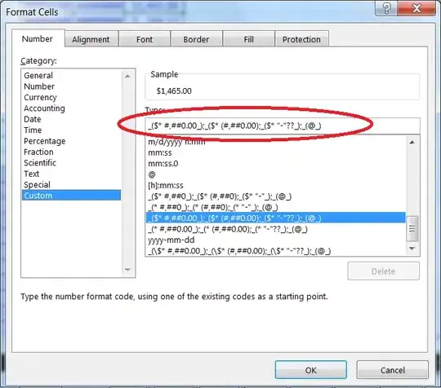Image resolution: width=441 pixels, height=388 pixels.
Task: Select the [h]:mm:ss format code
Action: [276, 186]
